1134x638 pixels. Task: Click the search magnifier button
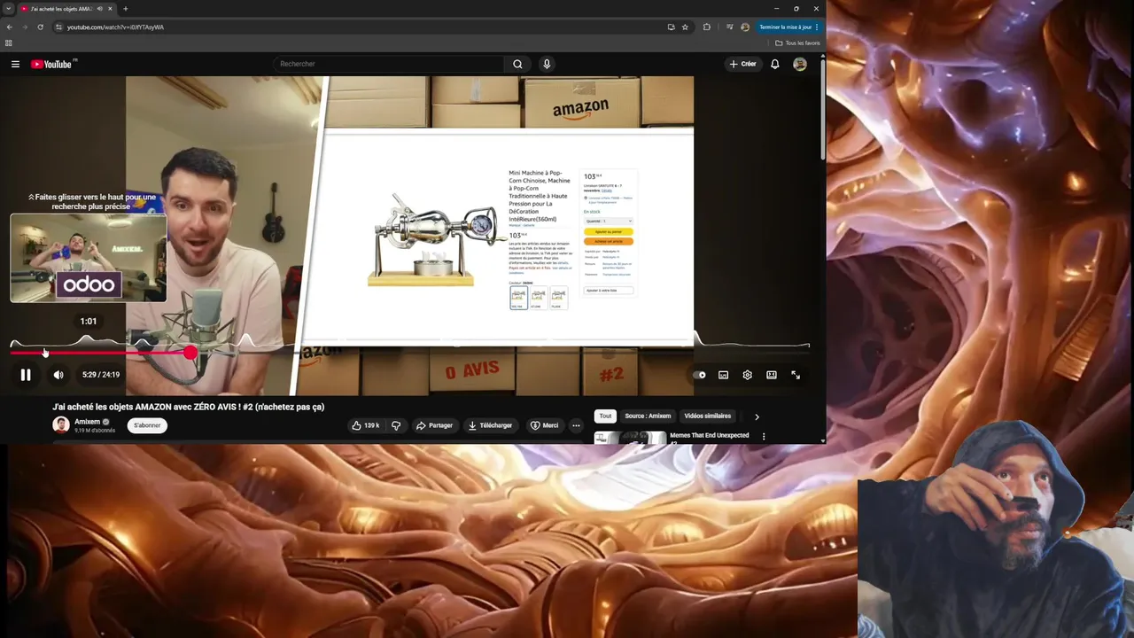click(517, 64)
